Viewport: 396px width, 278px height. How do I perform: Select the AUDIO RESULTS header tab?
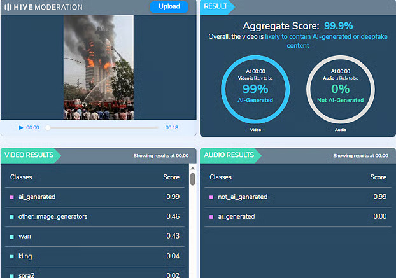tap(227, 155)
